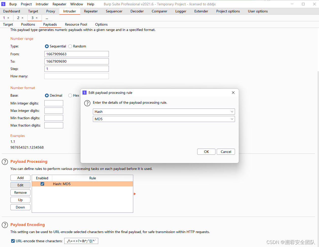Switch to the Project options tab
The height and width of the screenshot is (247, 319).
(x=228, y=11)
